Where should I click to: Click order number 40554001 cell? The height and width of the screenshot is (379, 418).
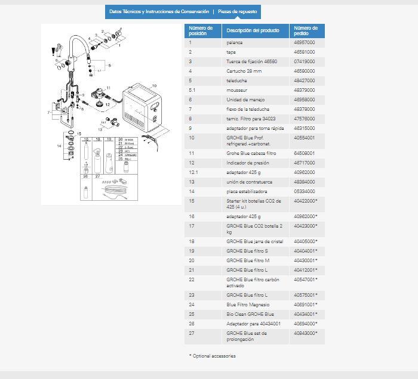click(307, 141)
